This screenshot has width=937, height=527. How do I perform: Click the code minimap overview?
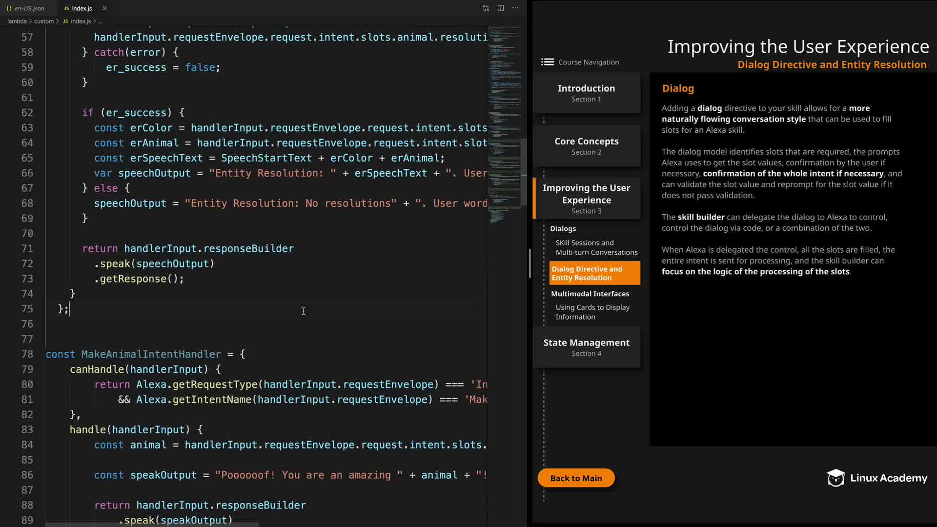pos(505,122)
